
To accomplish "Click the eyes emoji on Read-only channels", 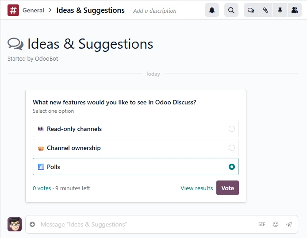I will 41,129.
